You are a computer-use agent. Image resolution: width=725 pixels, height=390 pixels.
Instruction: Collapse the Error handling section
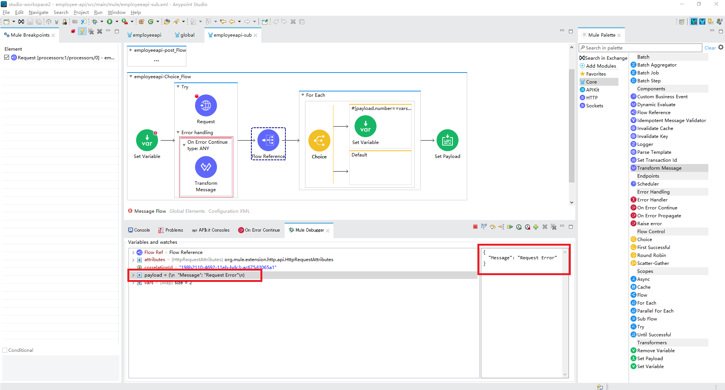(x=178, y=132)
